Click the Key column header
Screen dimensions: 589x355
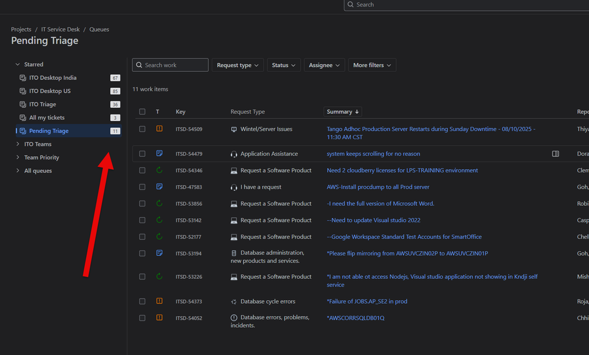[180, 111]
